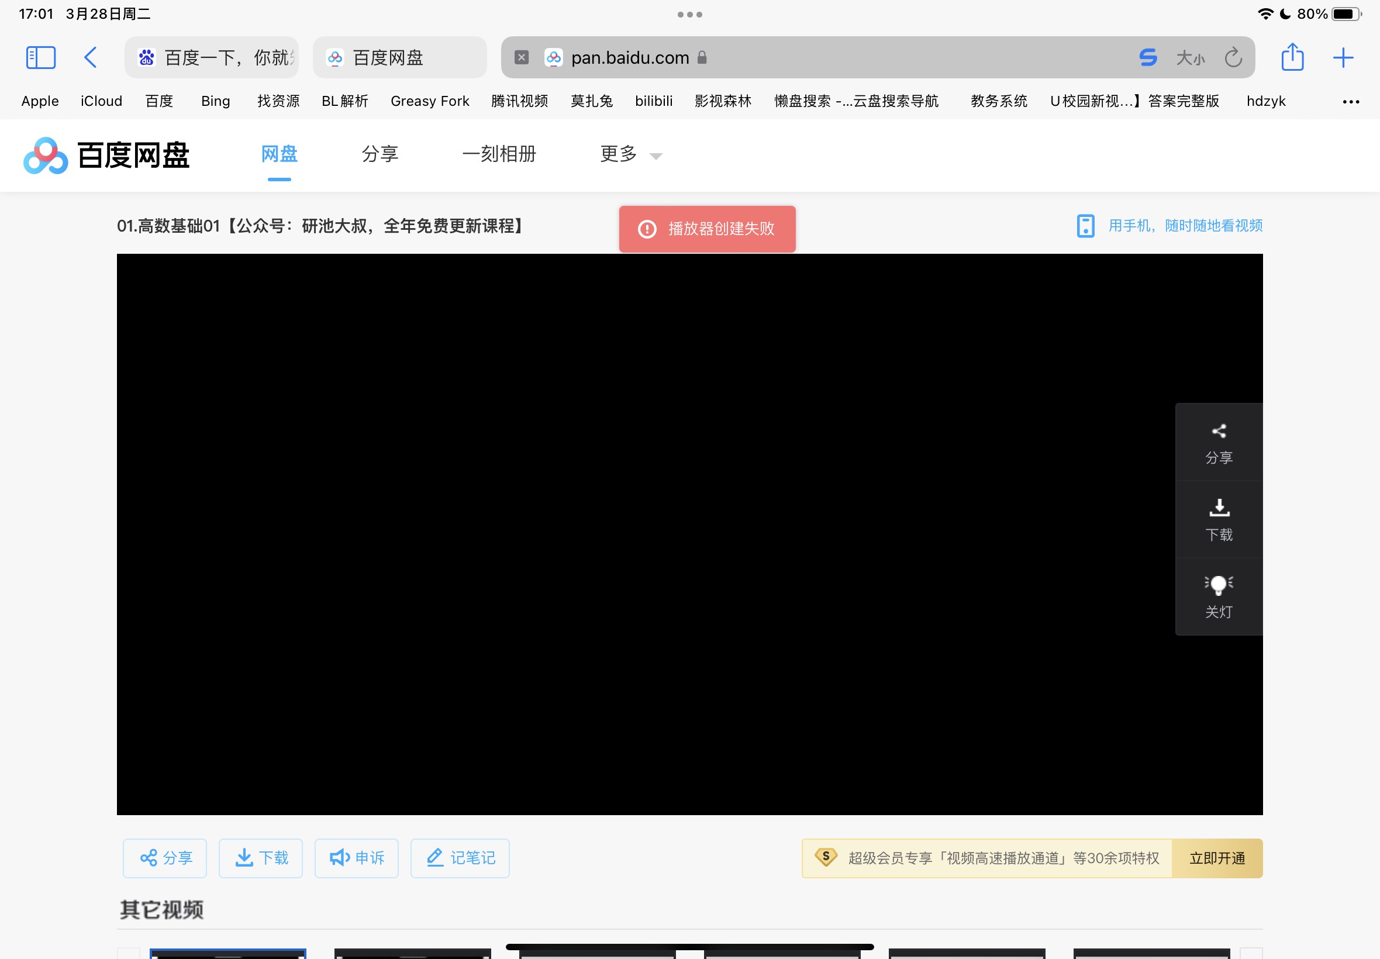This screenshot has height=959, width=1380.
Task: Show more bookmarks via ellipsis
Action: pyautogui.click(x=1351, y=102)
